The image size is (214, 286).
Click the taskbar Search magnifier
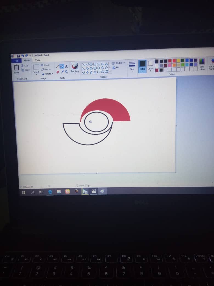pyautogui.click(x=32, y=192)
